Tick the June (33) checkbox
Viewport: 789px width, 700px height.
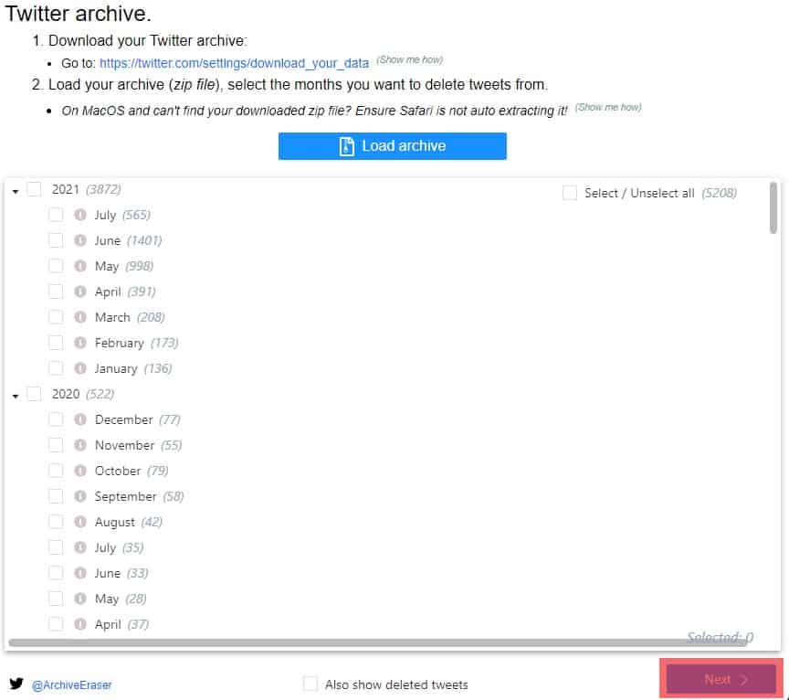pos(56,573)
